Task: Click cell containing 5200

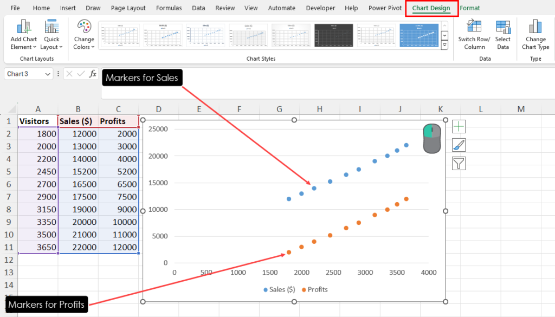Action: [x=118, y=172]
